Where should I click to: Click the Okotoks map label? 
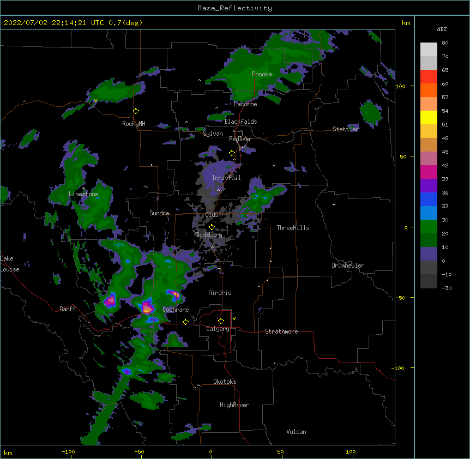pos(225,382)
